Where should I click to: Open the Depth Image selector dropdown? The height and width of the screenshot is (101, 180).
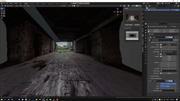tap(168, 52)
